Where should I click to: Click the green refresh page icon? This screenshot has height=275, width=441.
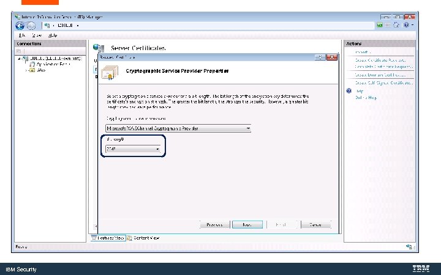click(380, 25)
